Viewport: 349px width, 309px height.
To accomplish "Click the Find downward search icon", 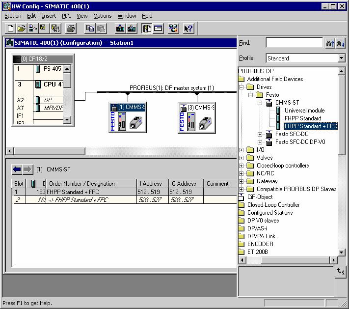I will click(341, 43).
